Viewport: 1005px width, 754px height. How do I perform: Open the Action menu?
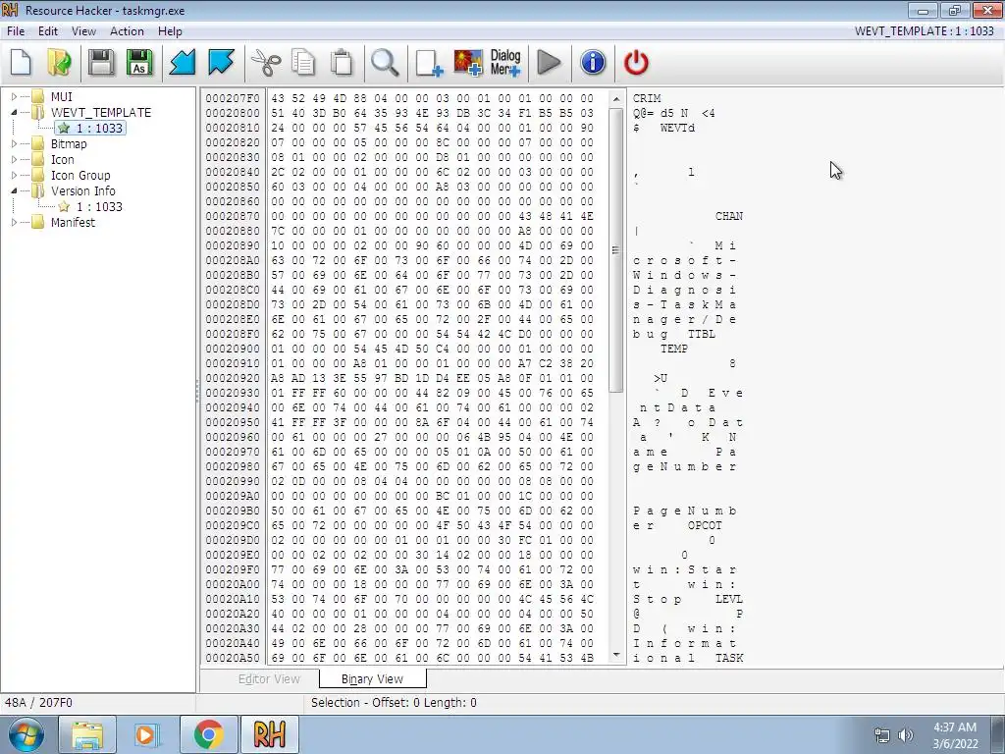(127, 30)
